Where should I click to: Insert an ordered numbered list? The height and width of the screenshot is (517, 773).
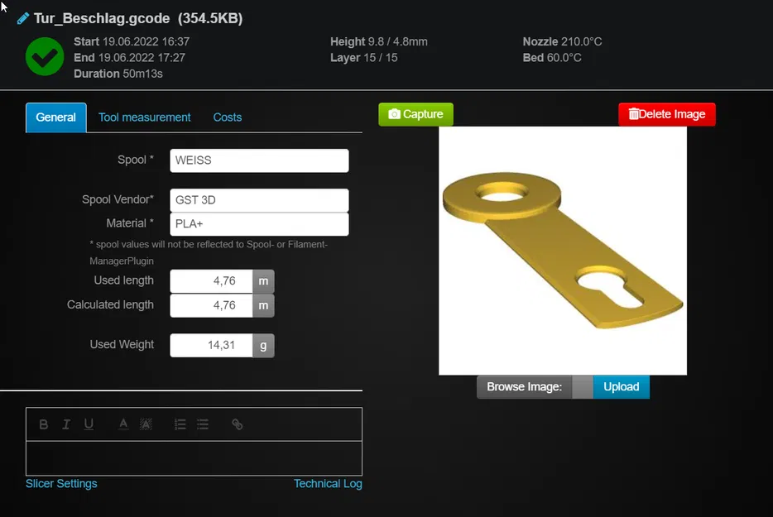(180, 424)
